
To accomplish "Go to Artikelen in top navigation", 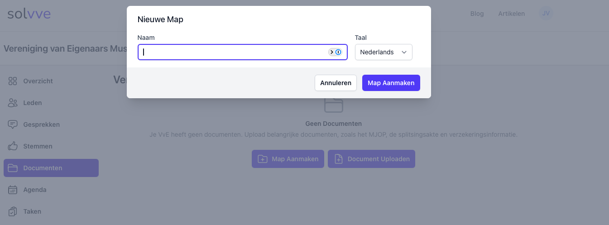I will point(511,14).
